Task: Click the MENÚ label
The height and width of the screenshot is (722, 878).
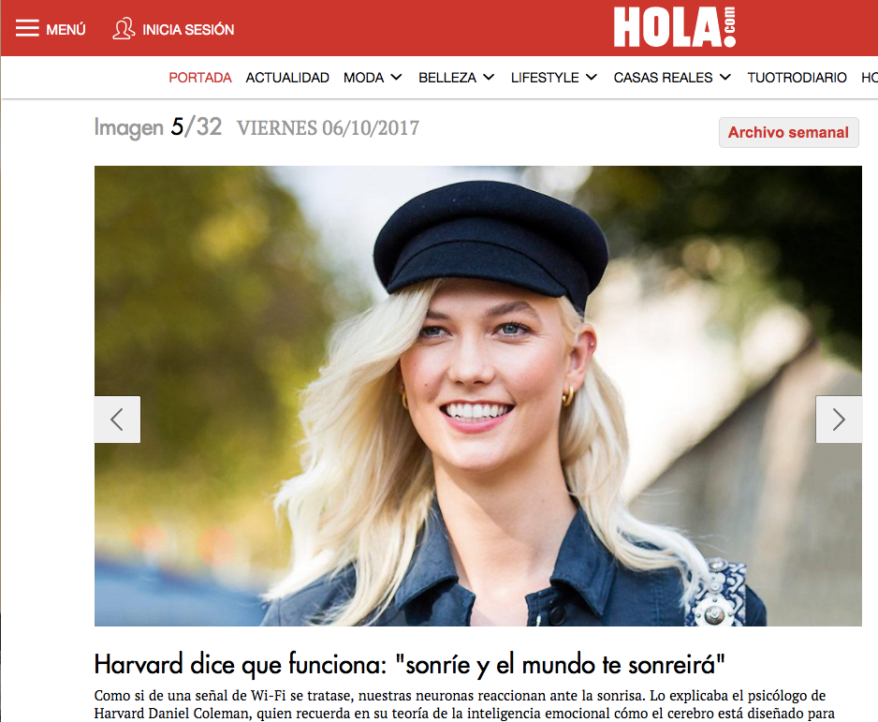Action: [66, 29]
